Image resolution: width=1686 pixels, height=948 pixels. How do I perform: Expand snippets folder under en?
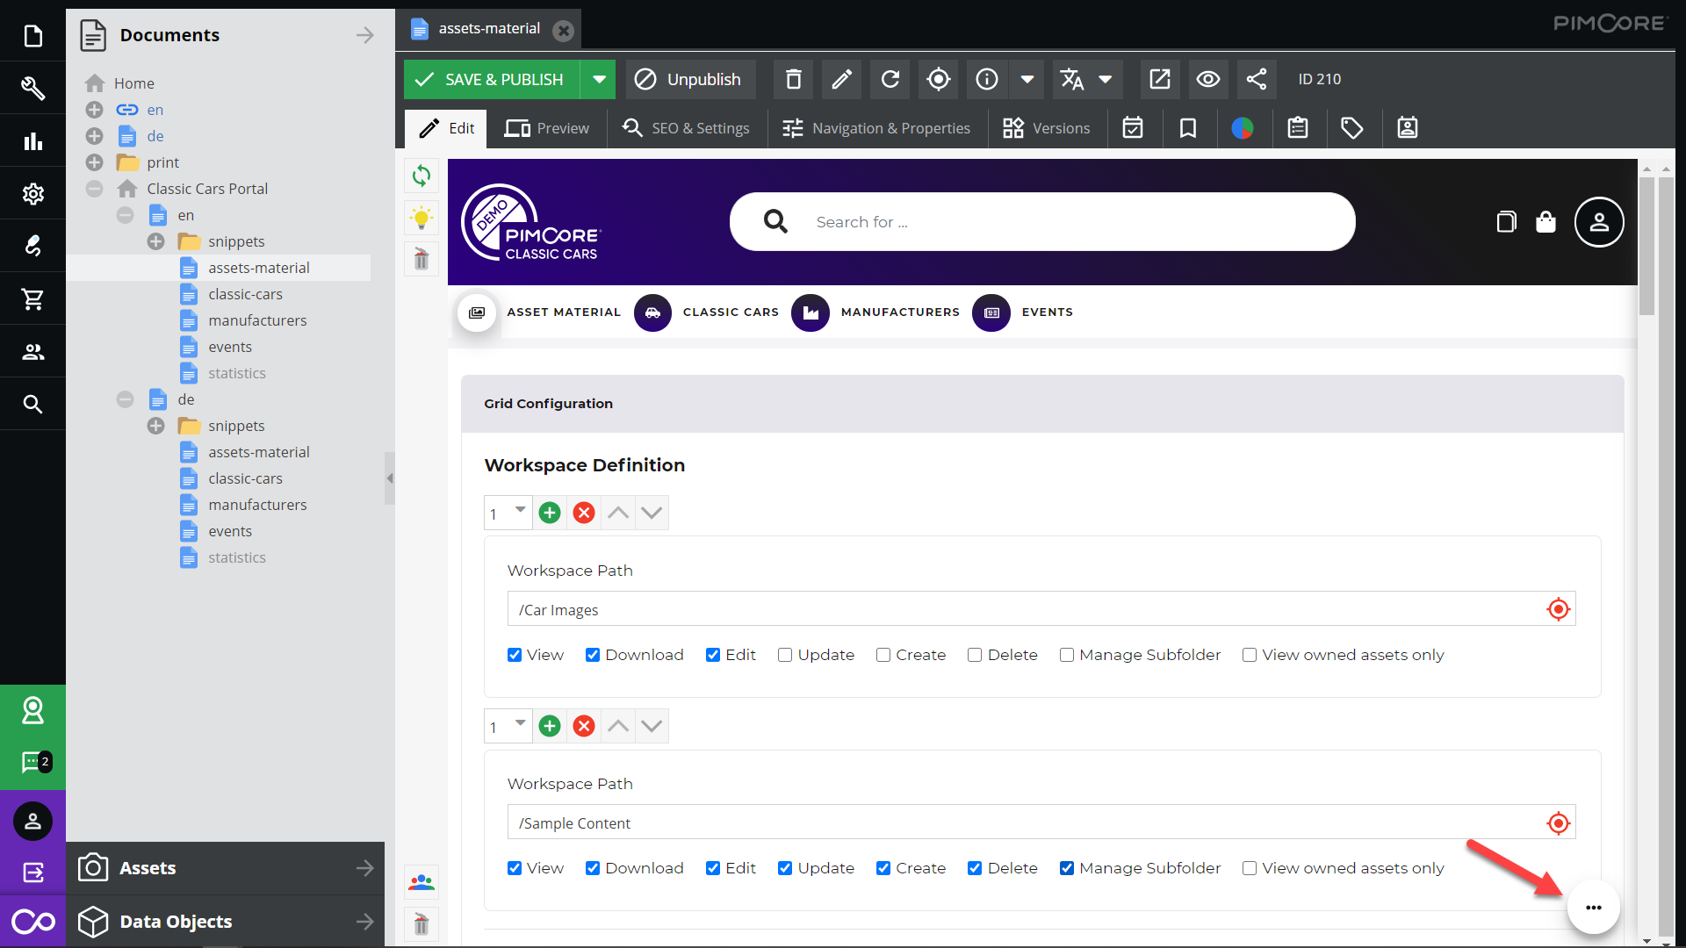(156, 241)
